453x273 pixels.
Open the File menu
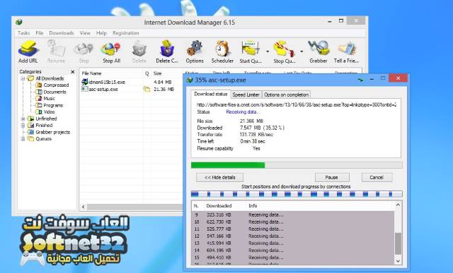(x=40, y=33)
